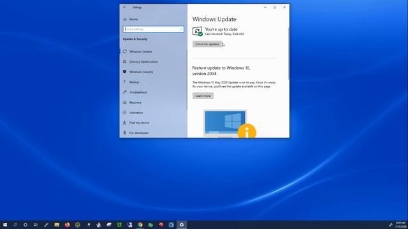
Task: Open the Windows Start menu
Action: (5, 225)
